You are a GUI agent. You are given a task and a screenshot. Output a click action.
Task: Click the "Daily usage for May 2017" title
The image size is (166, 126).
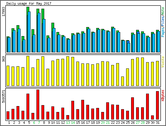pyautogui.click(x=29, y=3)
